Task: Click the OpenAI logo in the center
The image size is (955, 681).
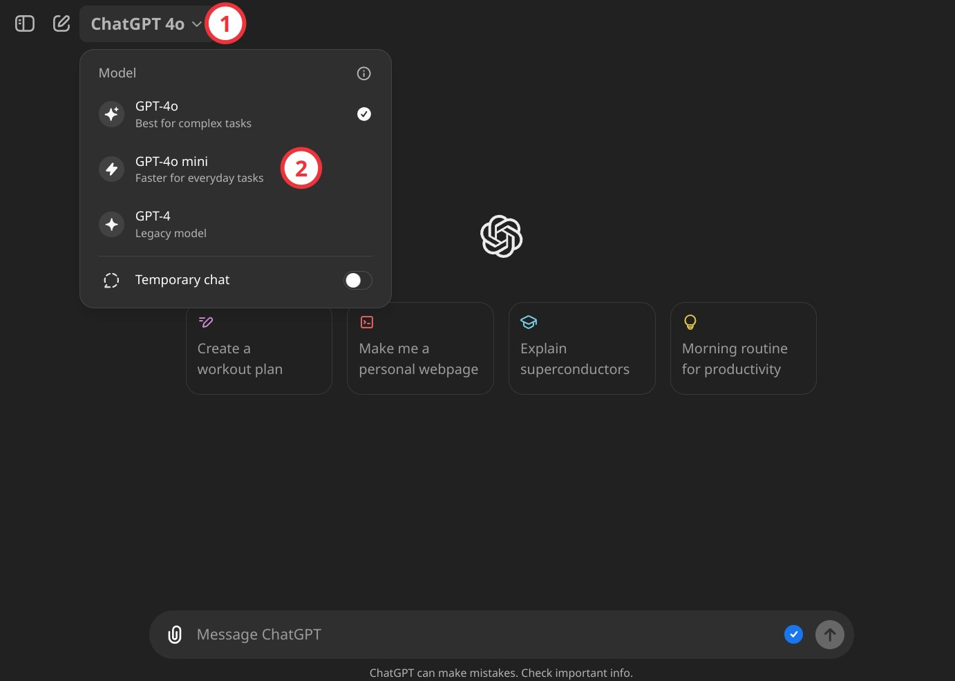Action: [502, 236]
